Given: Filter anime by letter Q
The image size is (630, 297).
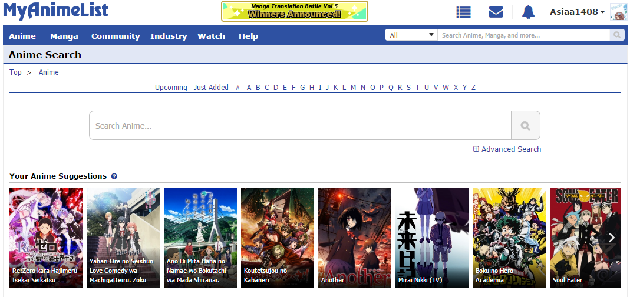Looking at the screenshot, I should (391, 88).
